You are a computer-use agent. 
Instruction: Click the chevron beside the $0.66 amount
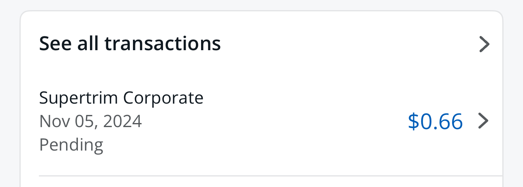click(x=483, y=121)
